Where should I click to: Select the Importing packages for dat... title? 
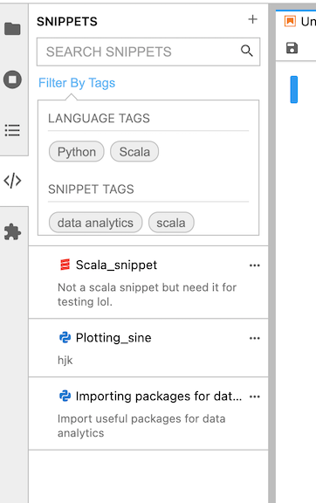[159, 396]
